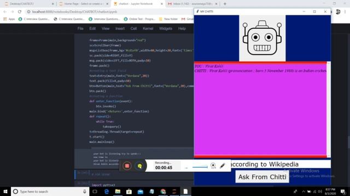Screen dimensions: 350x196
Task: Open the Jupyter Help menu
Action: tap(182, 28)
